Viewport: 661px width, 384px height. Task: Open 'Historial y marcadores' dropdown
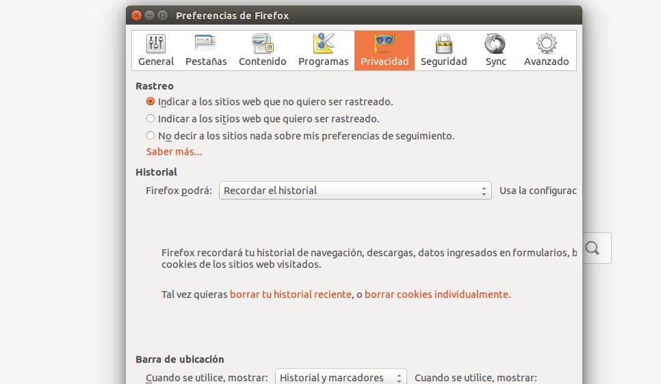pyautogui.click(x=341, y=377)
